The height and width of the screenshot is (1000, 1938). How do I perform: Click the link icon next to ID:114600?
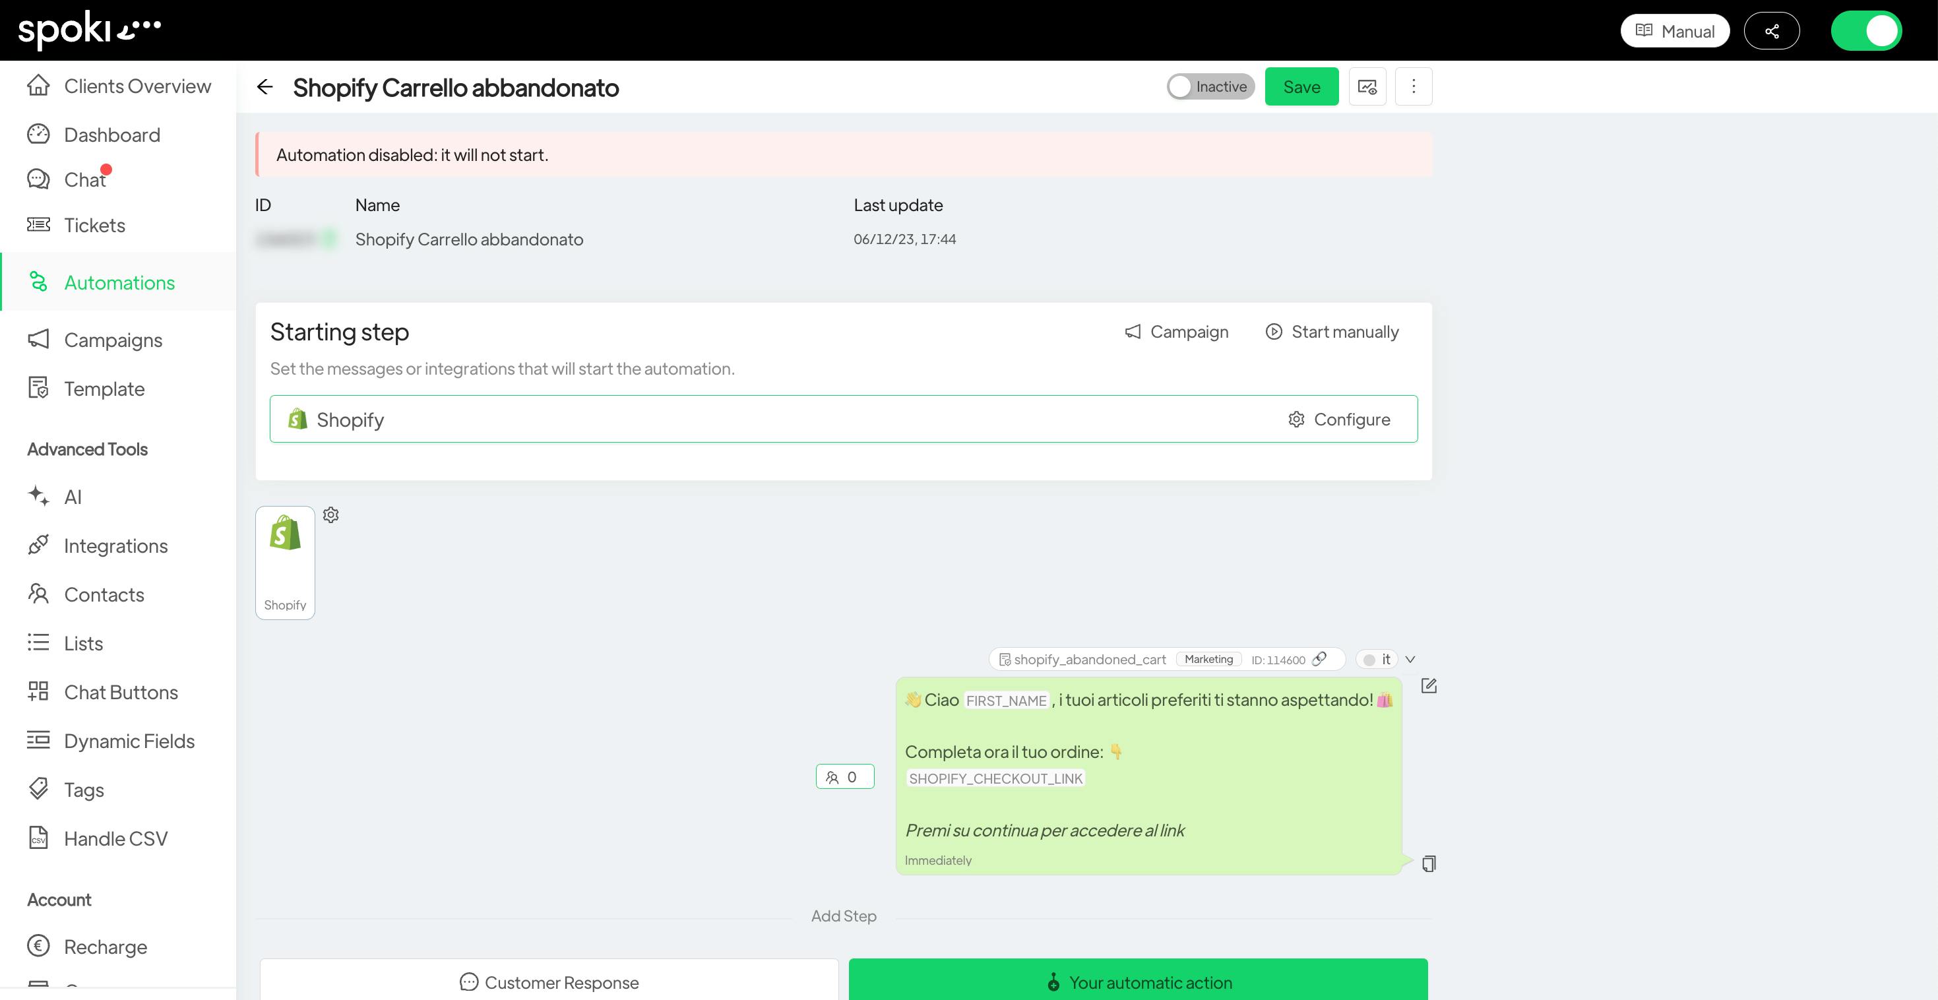coord(1319,659)
